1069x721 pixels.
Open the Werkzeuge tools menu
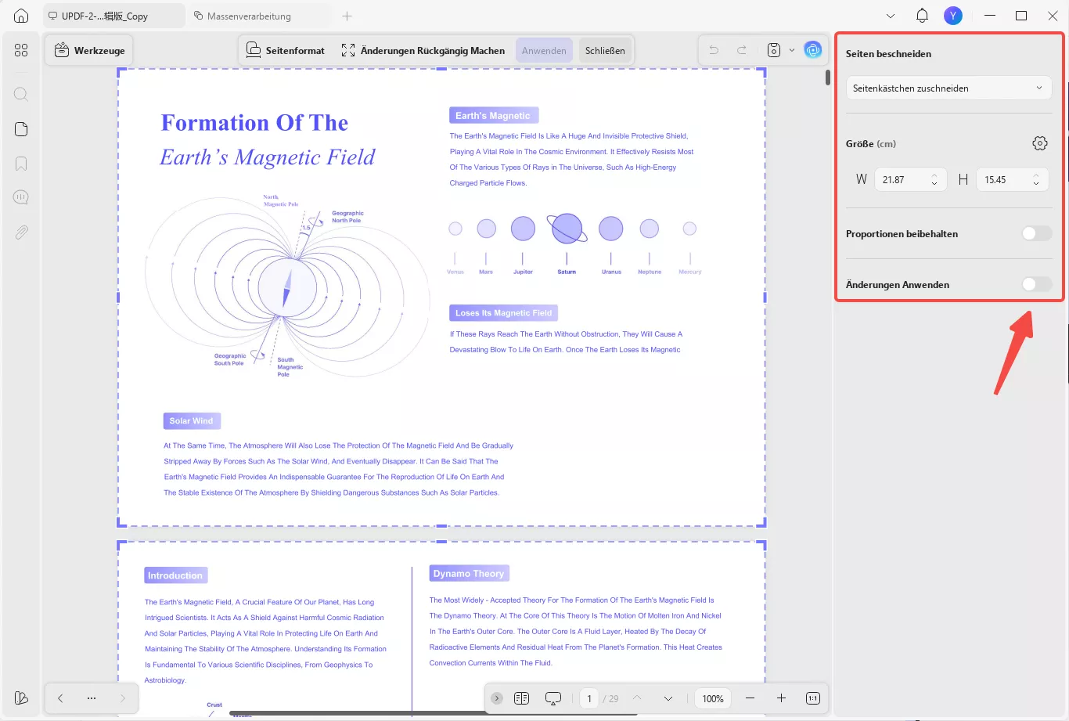(89, 50)
